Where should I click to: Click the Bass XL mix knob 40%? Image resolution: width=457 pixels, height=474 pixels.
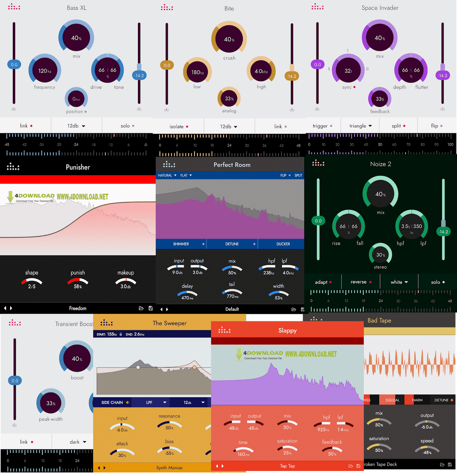76,38
